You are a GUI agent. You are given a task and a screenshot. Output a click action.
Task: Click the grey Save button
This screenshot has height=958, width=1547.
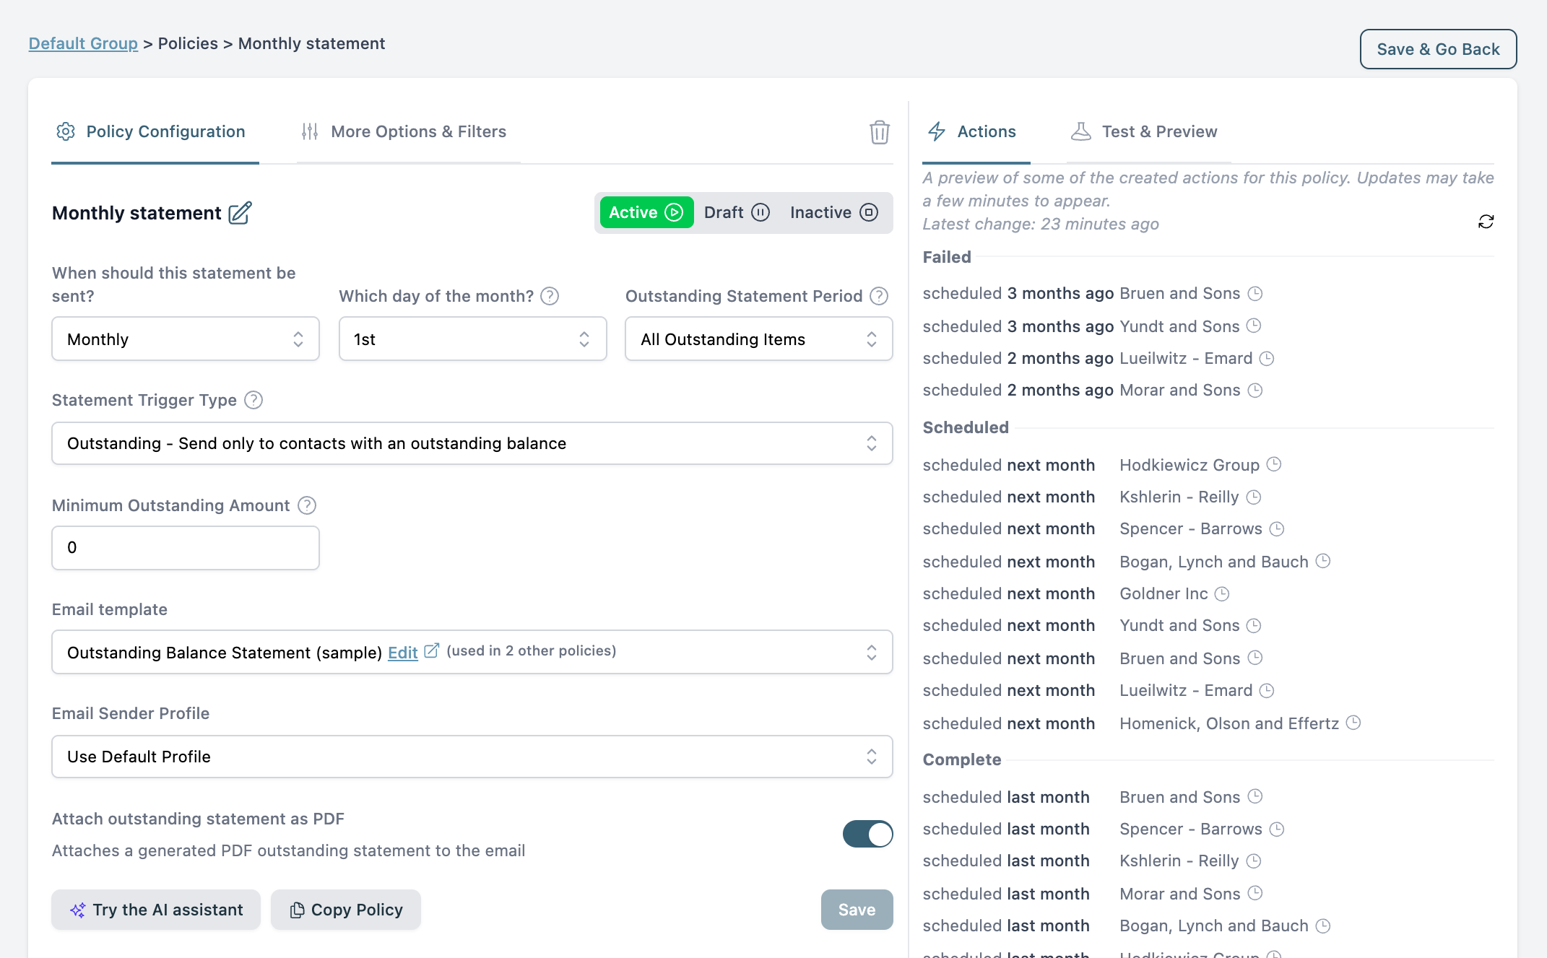click(x=857, y=910)
